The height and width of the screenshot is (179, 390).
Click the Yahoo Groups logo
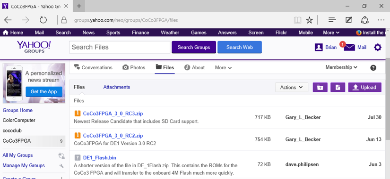(x=34, y=47)
